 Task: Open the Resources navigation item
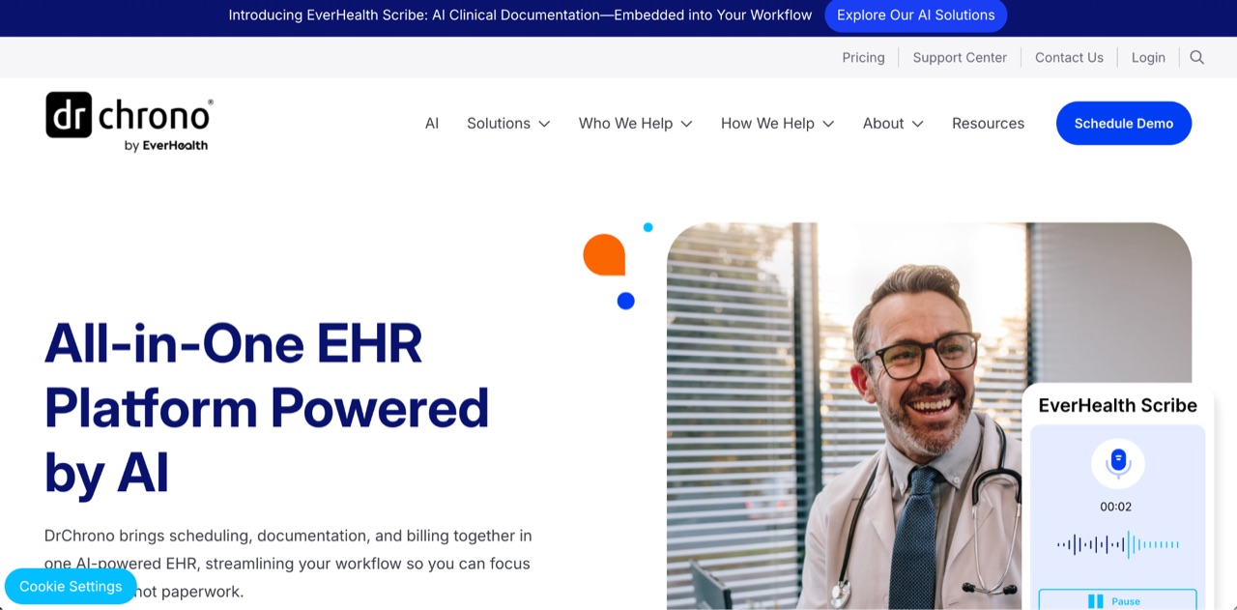988,123
